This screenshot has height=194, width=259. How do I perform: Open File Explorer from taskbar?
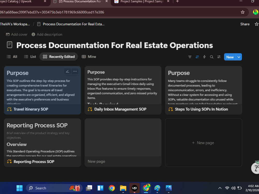tap(123, 188)
